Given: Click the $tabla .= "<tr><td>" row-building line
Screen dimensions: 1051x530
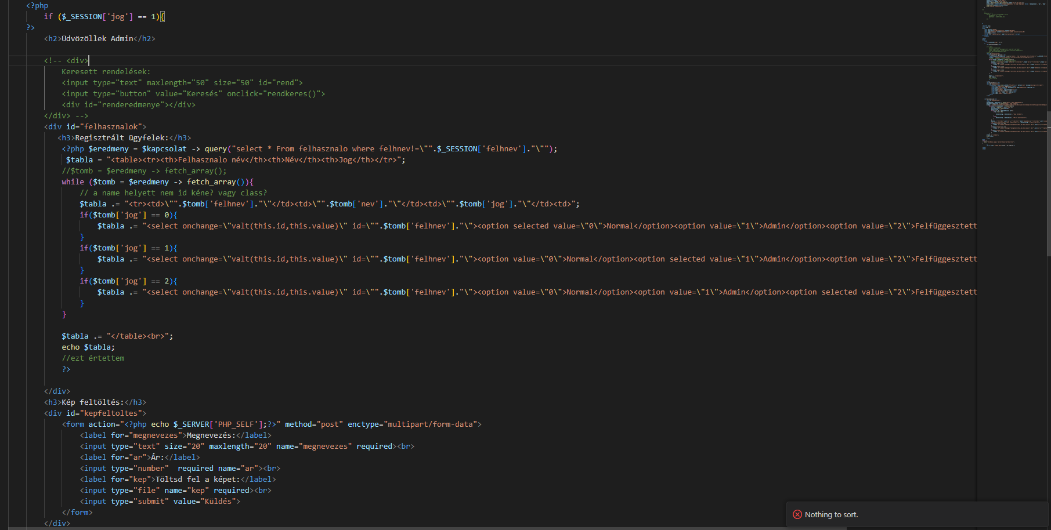Looking at the screenshot, I should tap(330, 204).
